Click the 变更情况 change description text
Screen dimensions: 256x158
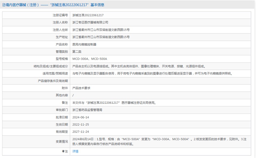pyautogui.click(x=159, y=142)
